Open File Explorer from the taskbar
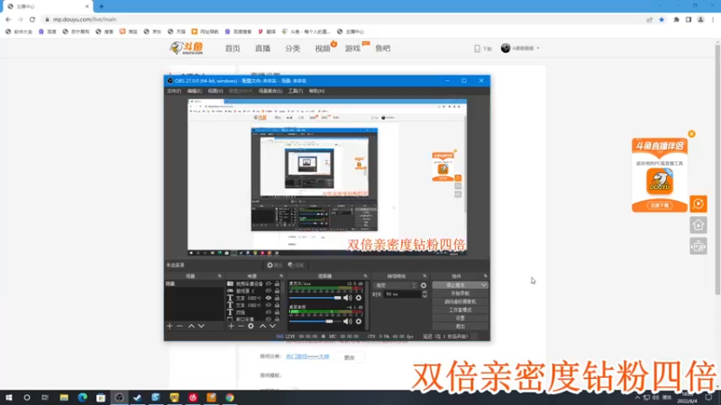721x405 pixels. click(64, 398)
